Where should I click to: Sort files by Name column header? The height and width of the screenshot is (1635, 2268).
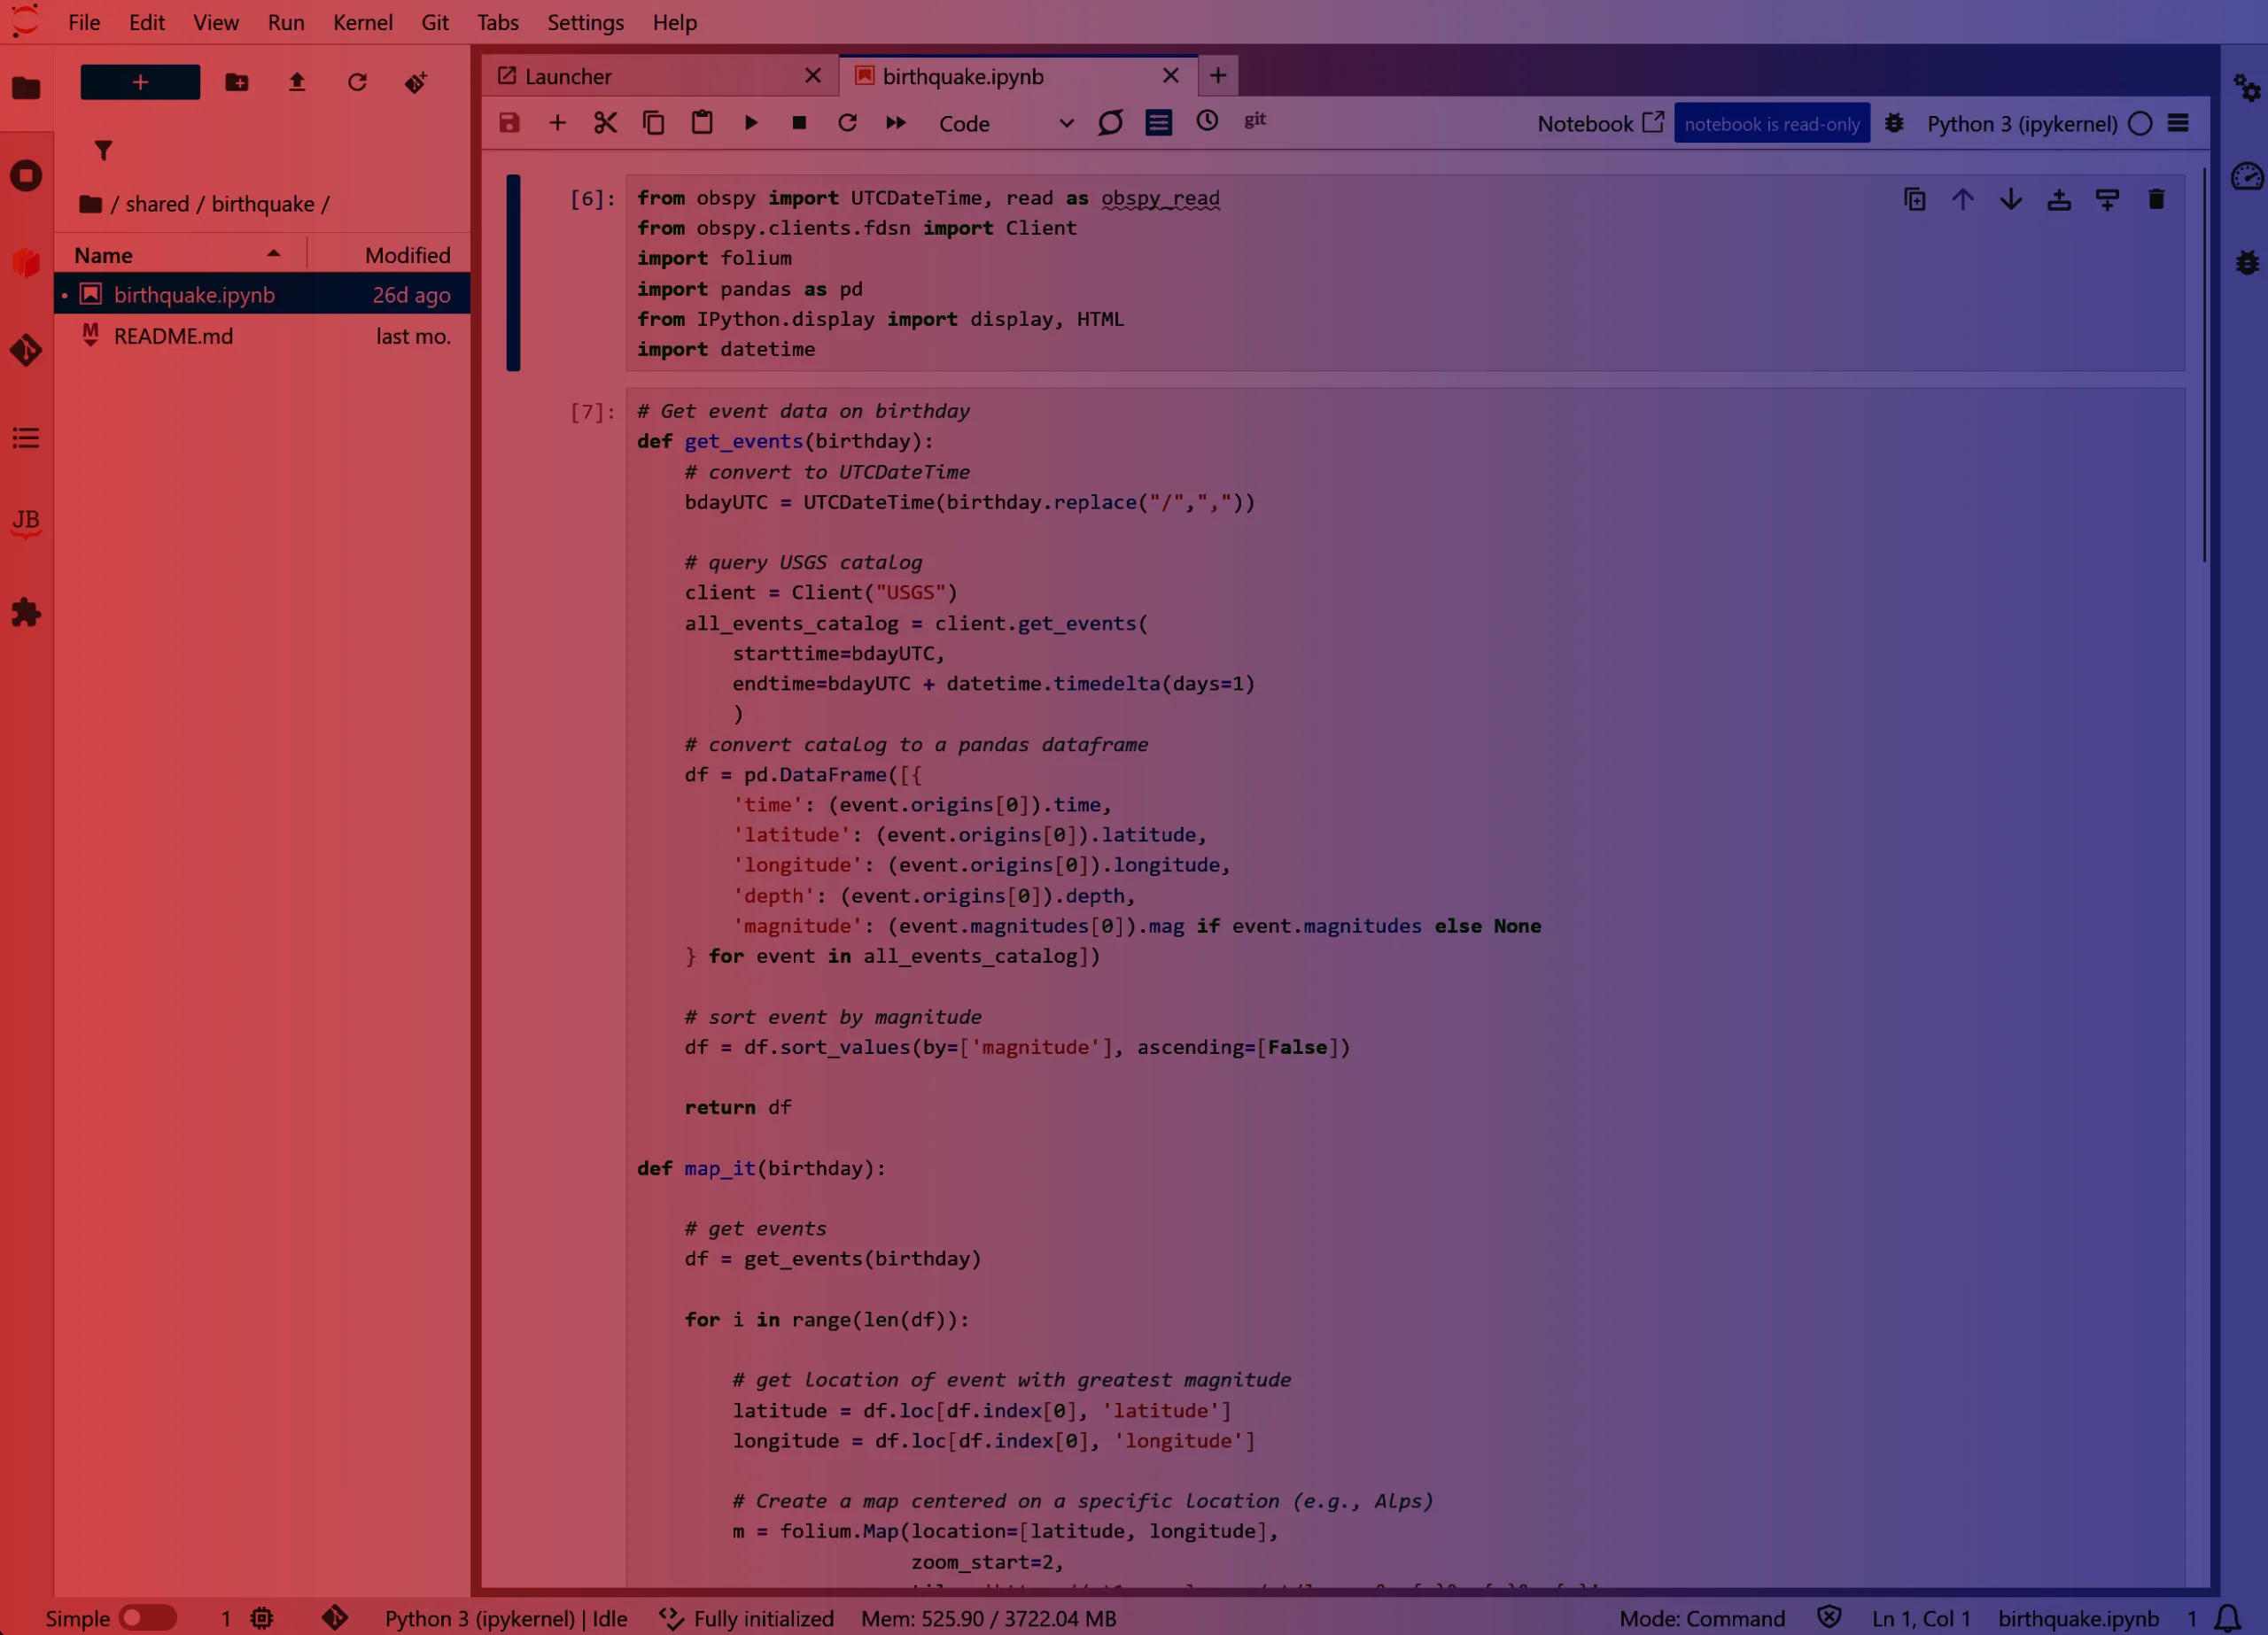(103, 255)
